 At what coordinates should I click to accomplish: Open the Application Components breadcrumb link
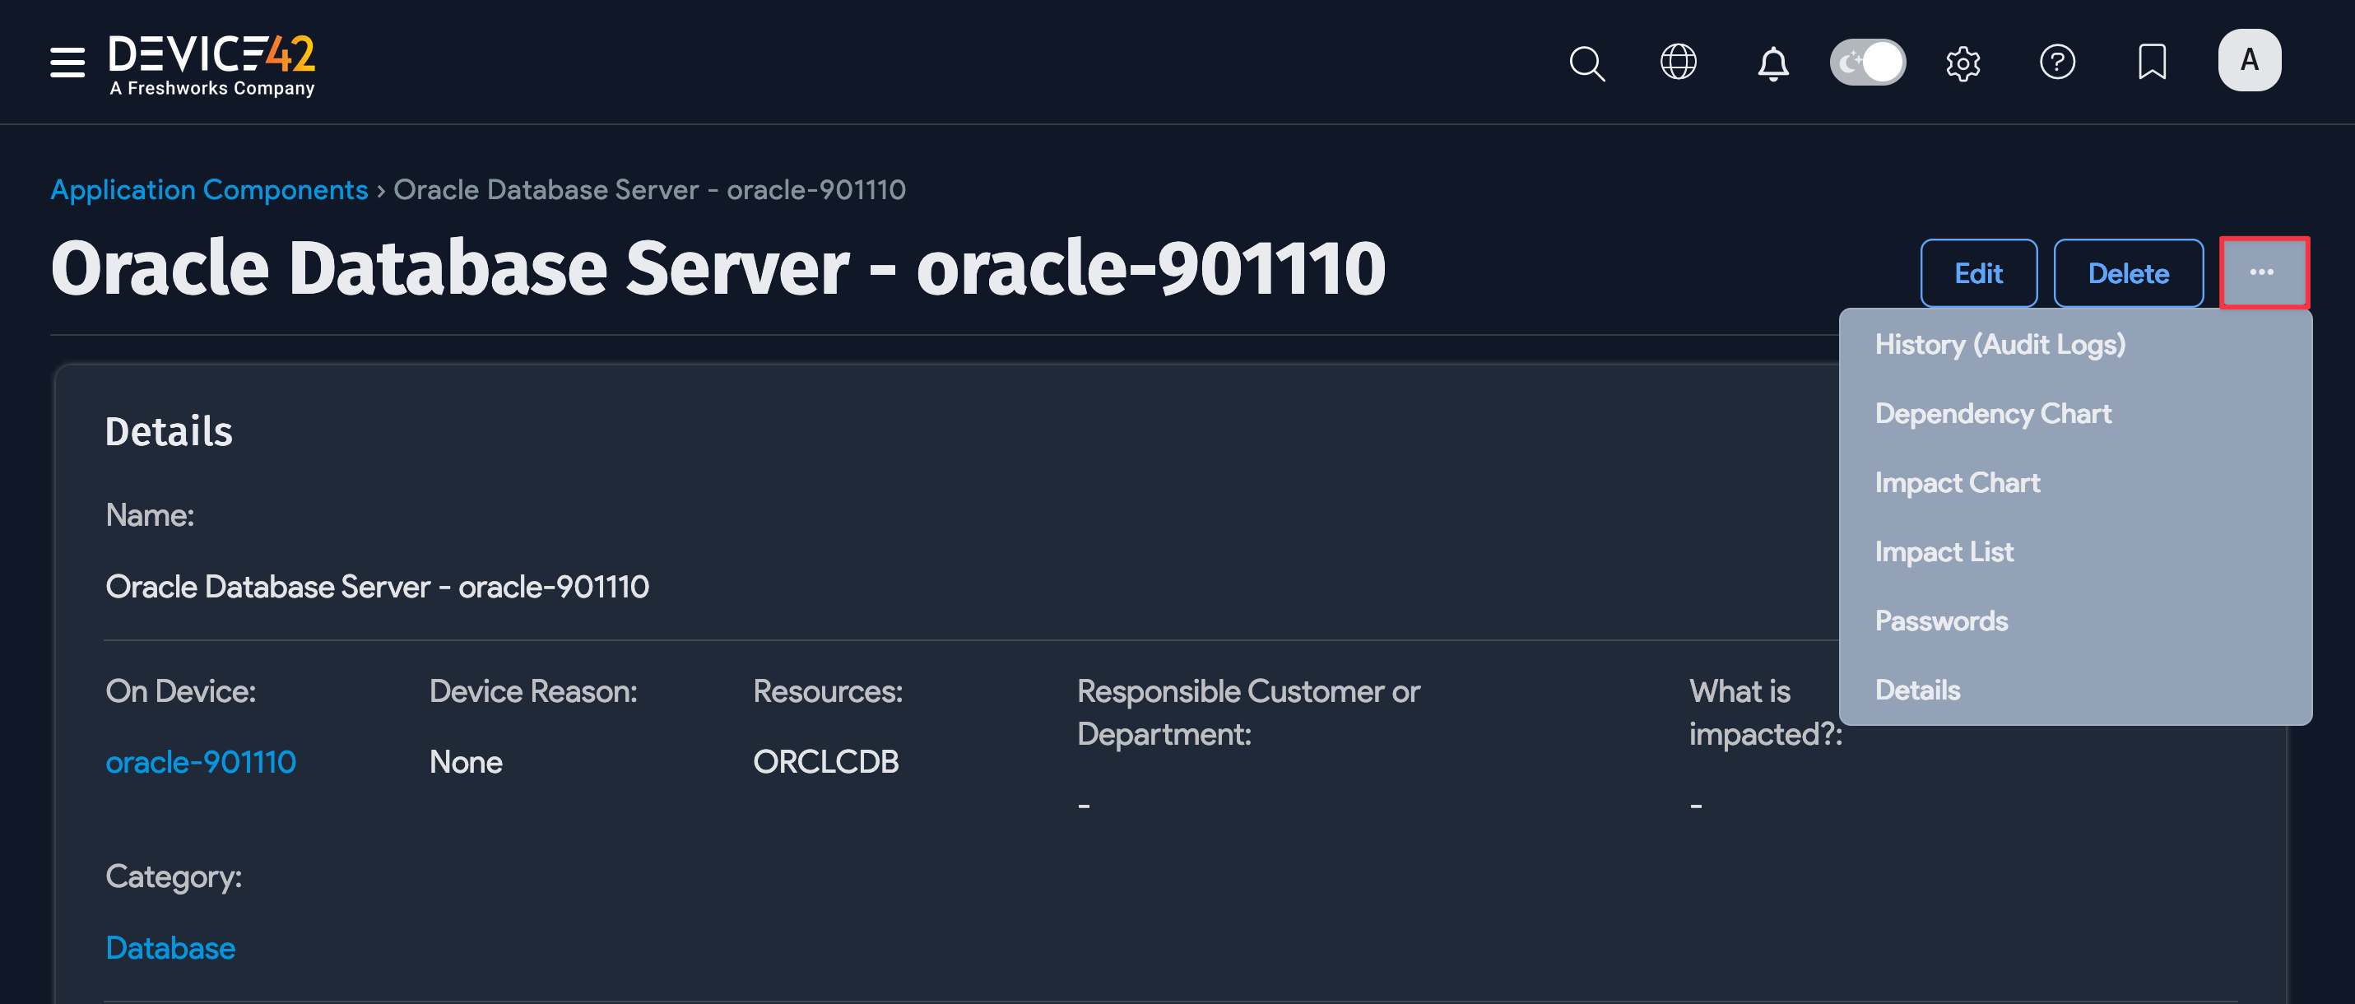(x=209, y=189)
